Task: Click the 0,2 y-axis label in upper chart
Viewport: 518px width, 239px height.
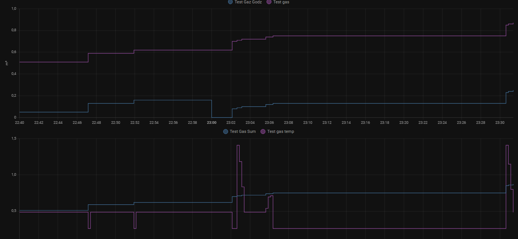Action: [14, 96]
